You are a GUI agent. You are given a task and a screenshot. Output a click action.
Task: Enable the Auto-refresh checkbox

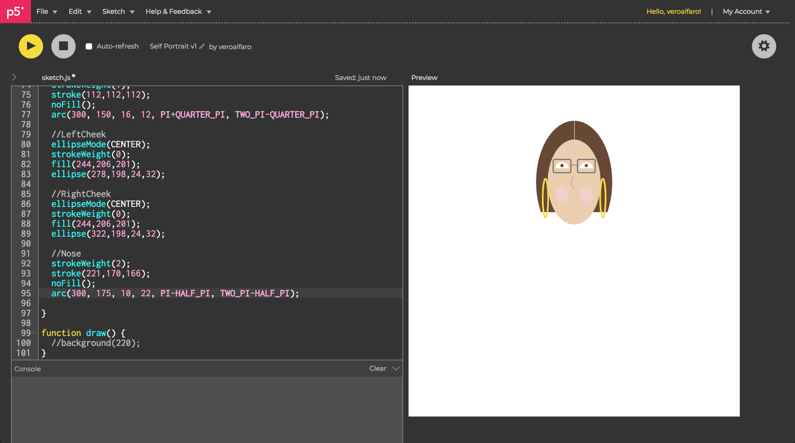click(89, 46)
